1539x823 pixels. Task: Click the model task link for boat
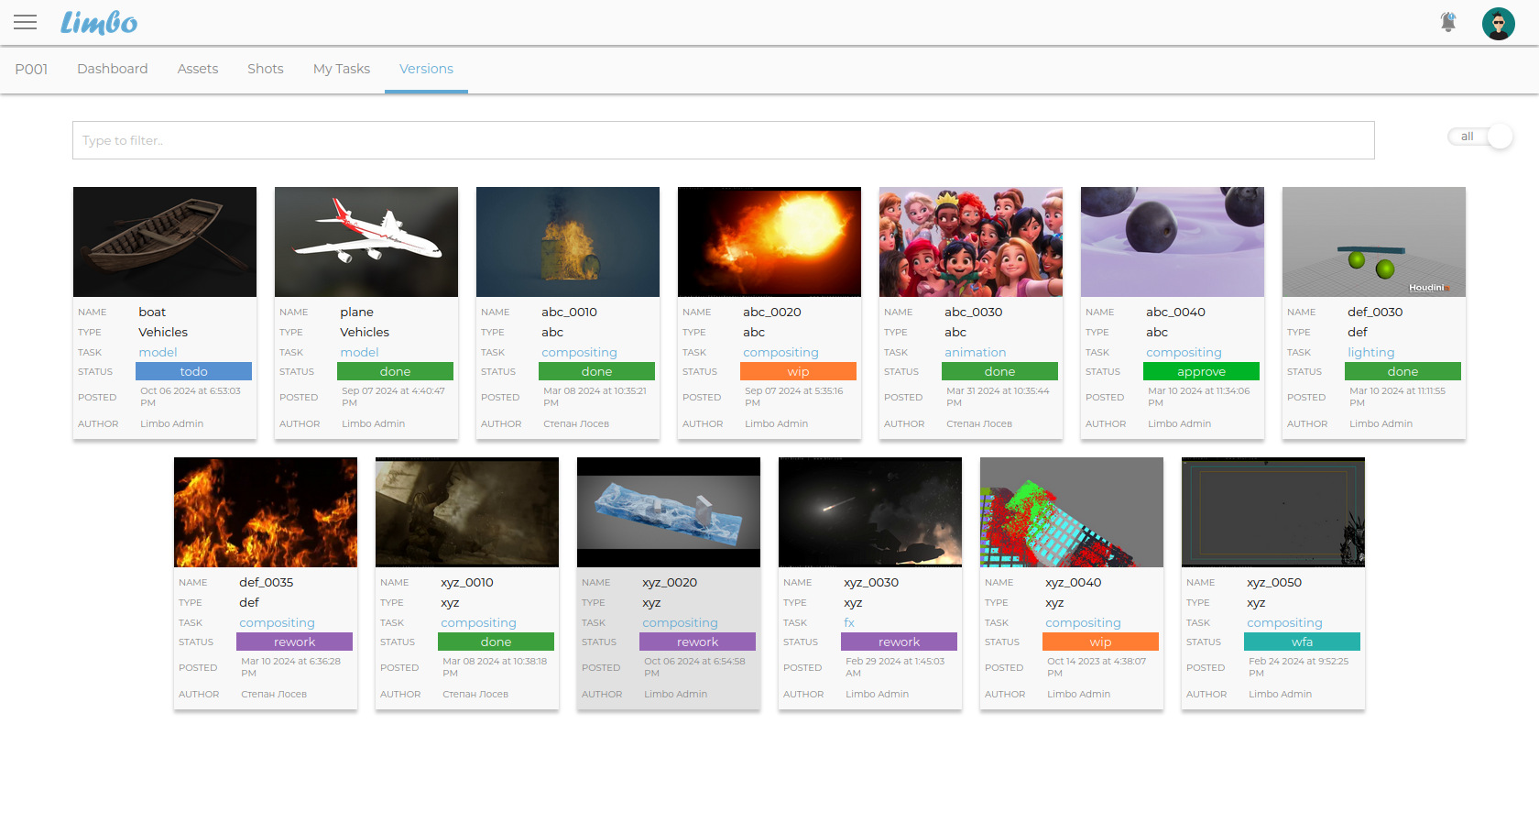[x=158, y=352]
